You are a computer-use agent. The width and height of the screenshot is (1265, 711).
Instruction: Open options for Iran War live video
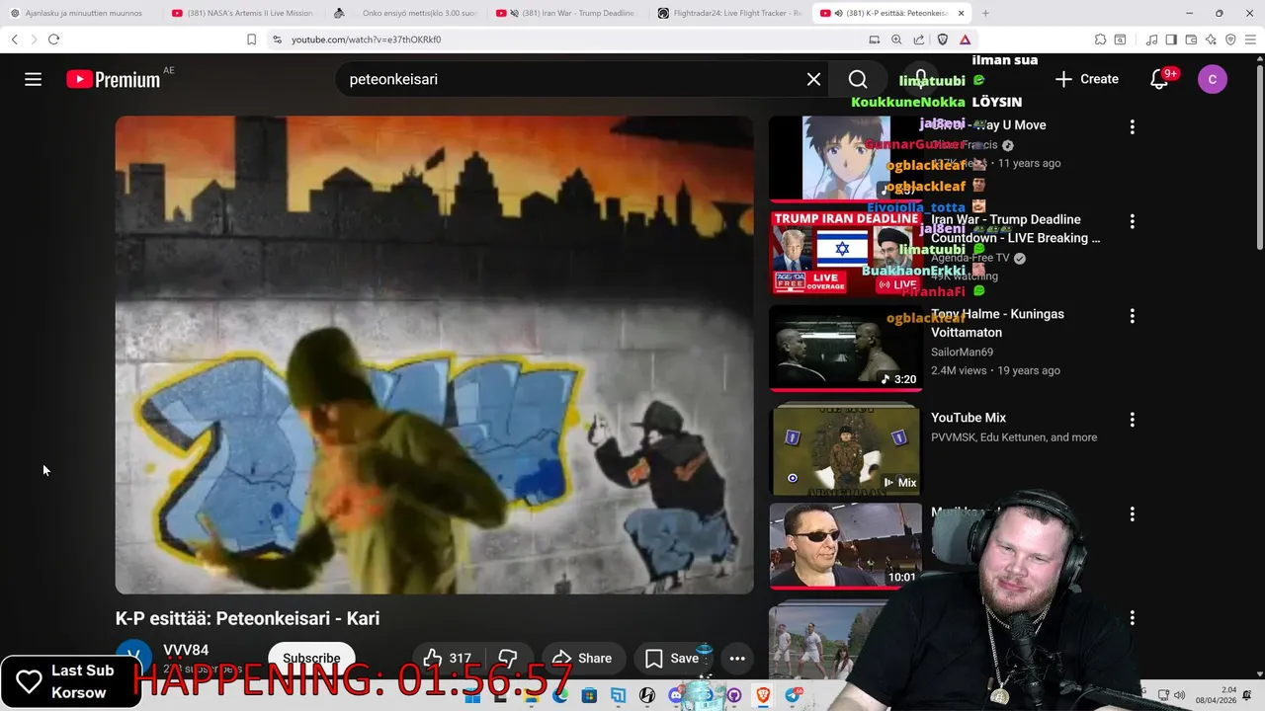point(1132,221)
